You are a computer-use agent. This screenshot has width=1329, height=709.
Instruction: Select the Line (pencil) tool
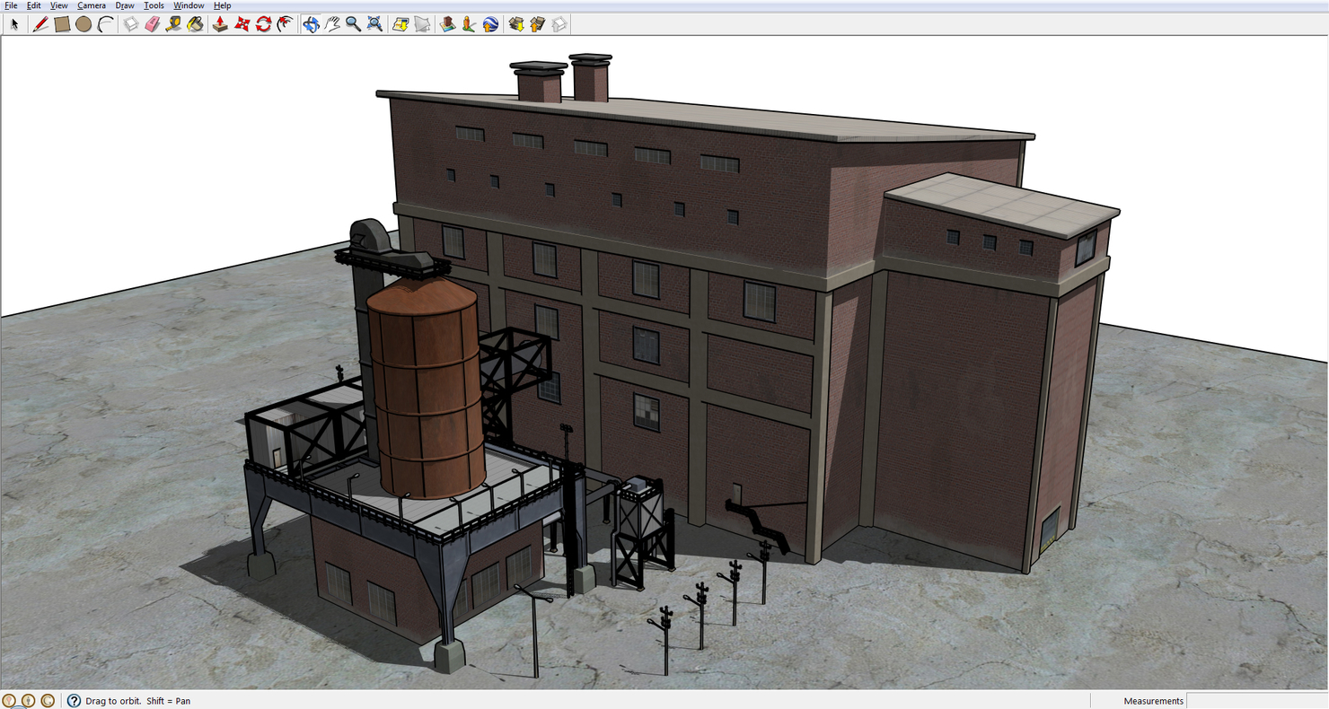(x=40, y=24)
